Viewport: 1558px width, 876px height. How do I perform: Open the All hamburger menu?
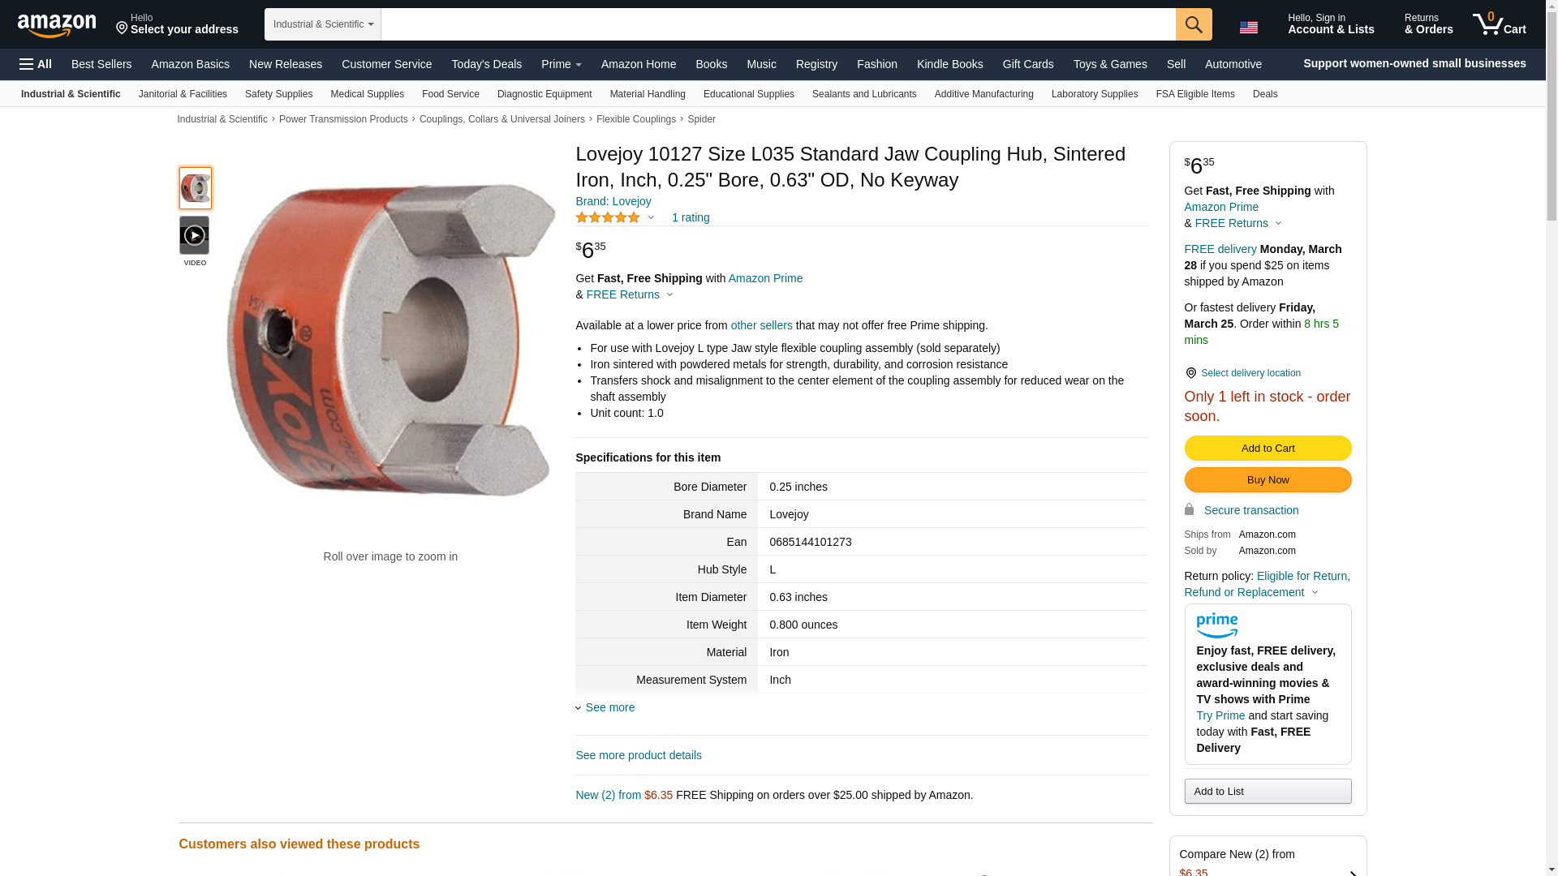tap(36, 64)
